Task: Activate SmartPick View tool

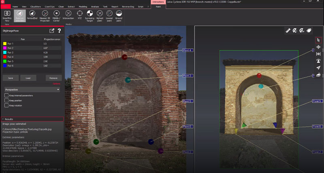Action: pyautogui.click(x=7, y=16)
